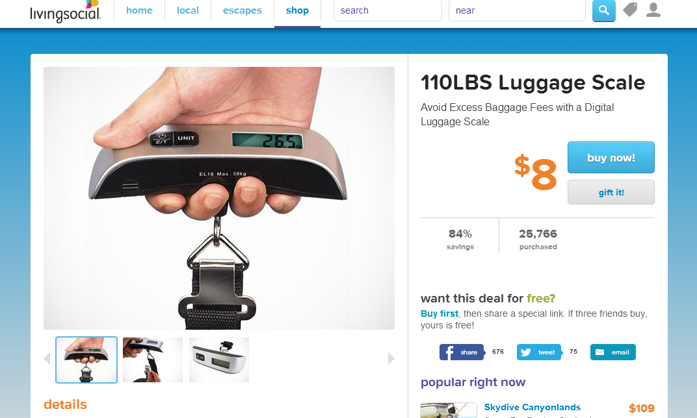Click the buy now! button

click(611, 158)
